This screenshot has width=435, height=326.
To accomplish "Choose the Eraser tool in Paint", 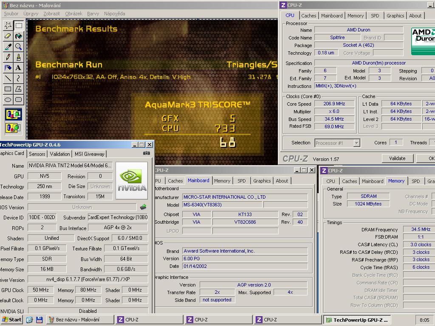I will [8, 36].
